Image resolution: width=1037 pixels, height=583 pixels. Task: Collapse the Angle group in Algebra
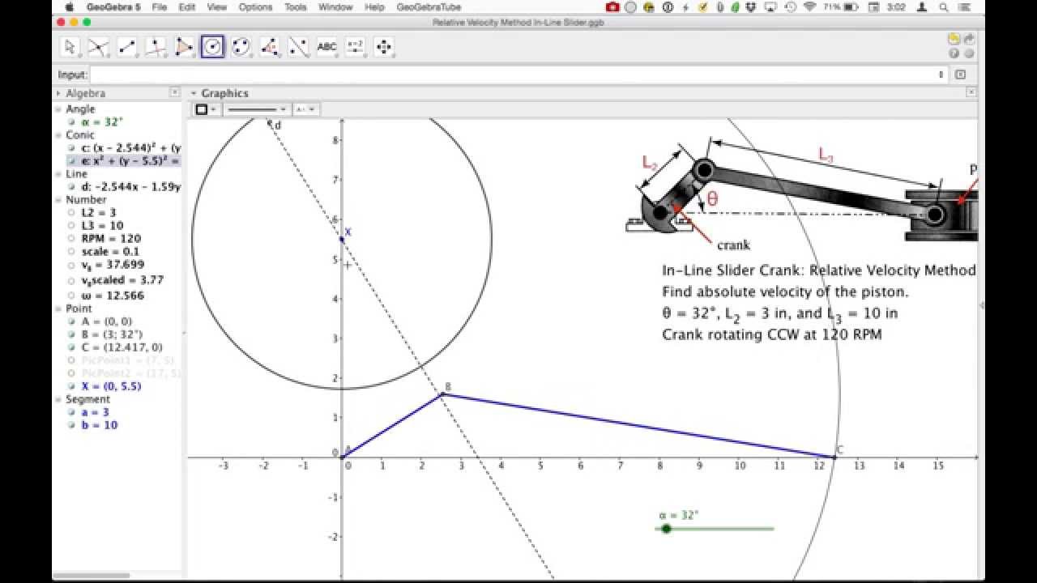pos(58,109)
